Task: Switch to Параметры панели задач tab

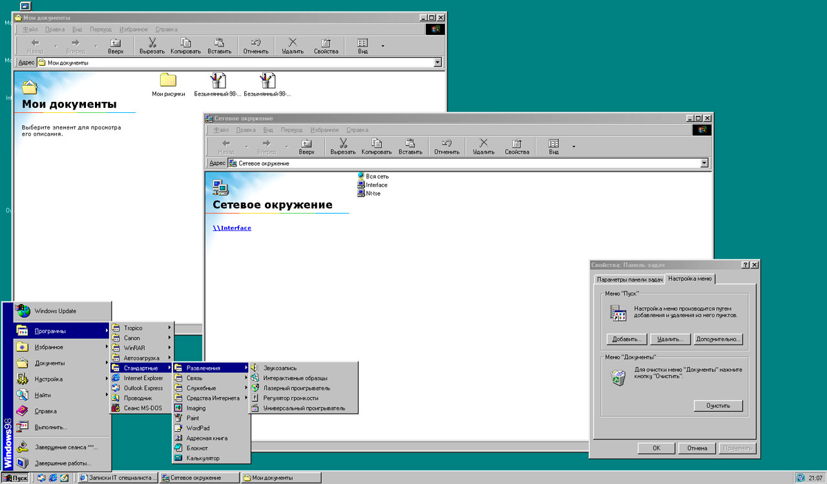Action: click(x=629, y=279)
